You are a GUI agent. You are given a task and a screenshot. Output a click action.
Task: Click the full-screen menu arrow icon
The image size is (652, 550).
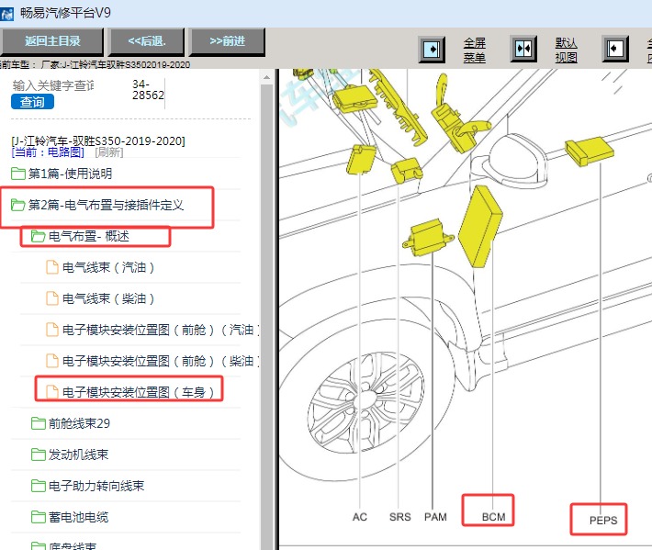[432, 50]
